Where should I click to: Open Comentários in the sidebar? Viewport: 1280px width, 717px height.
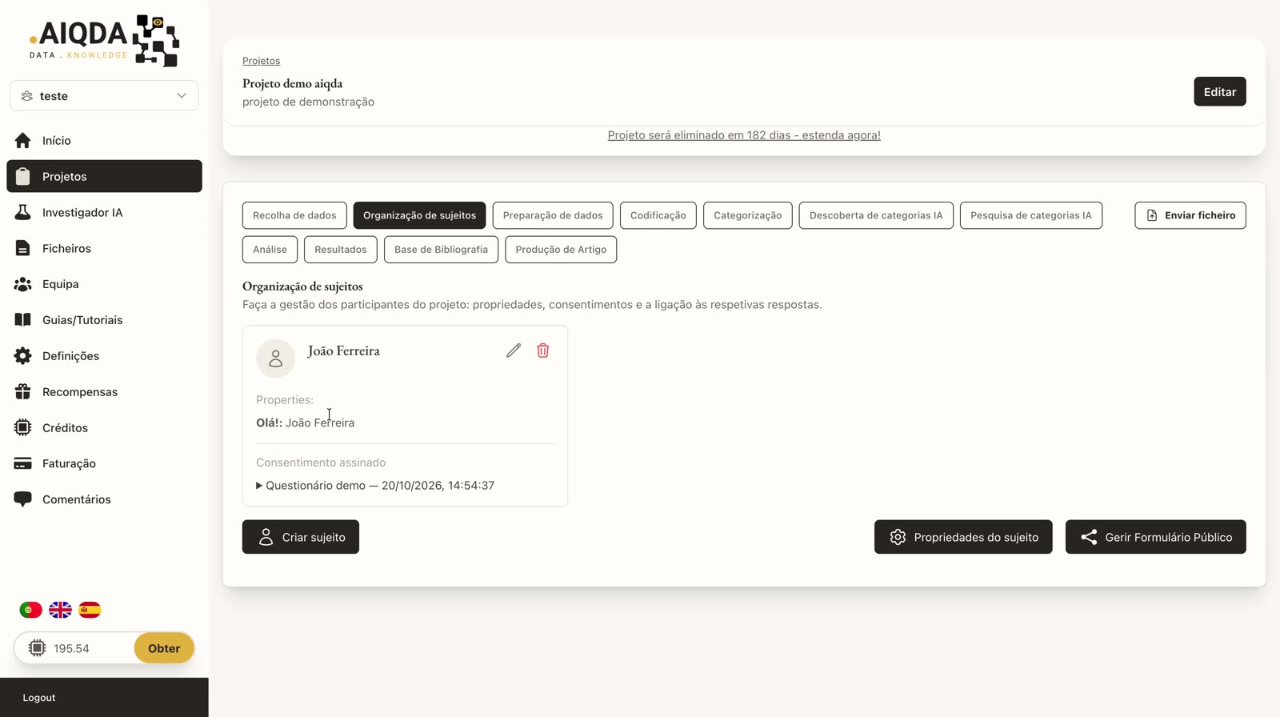pyautogui.click(x=104, y=499)
